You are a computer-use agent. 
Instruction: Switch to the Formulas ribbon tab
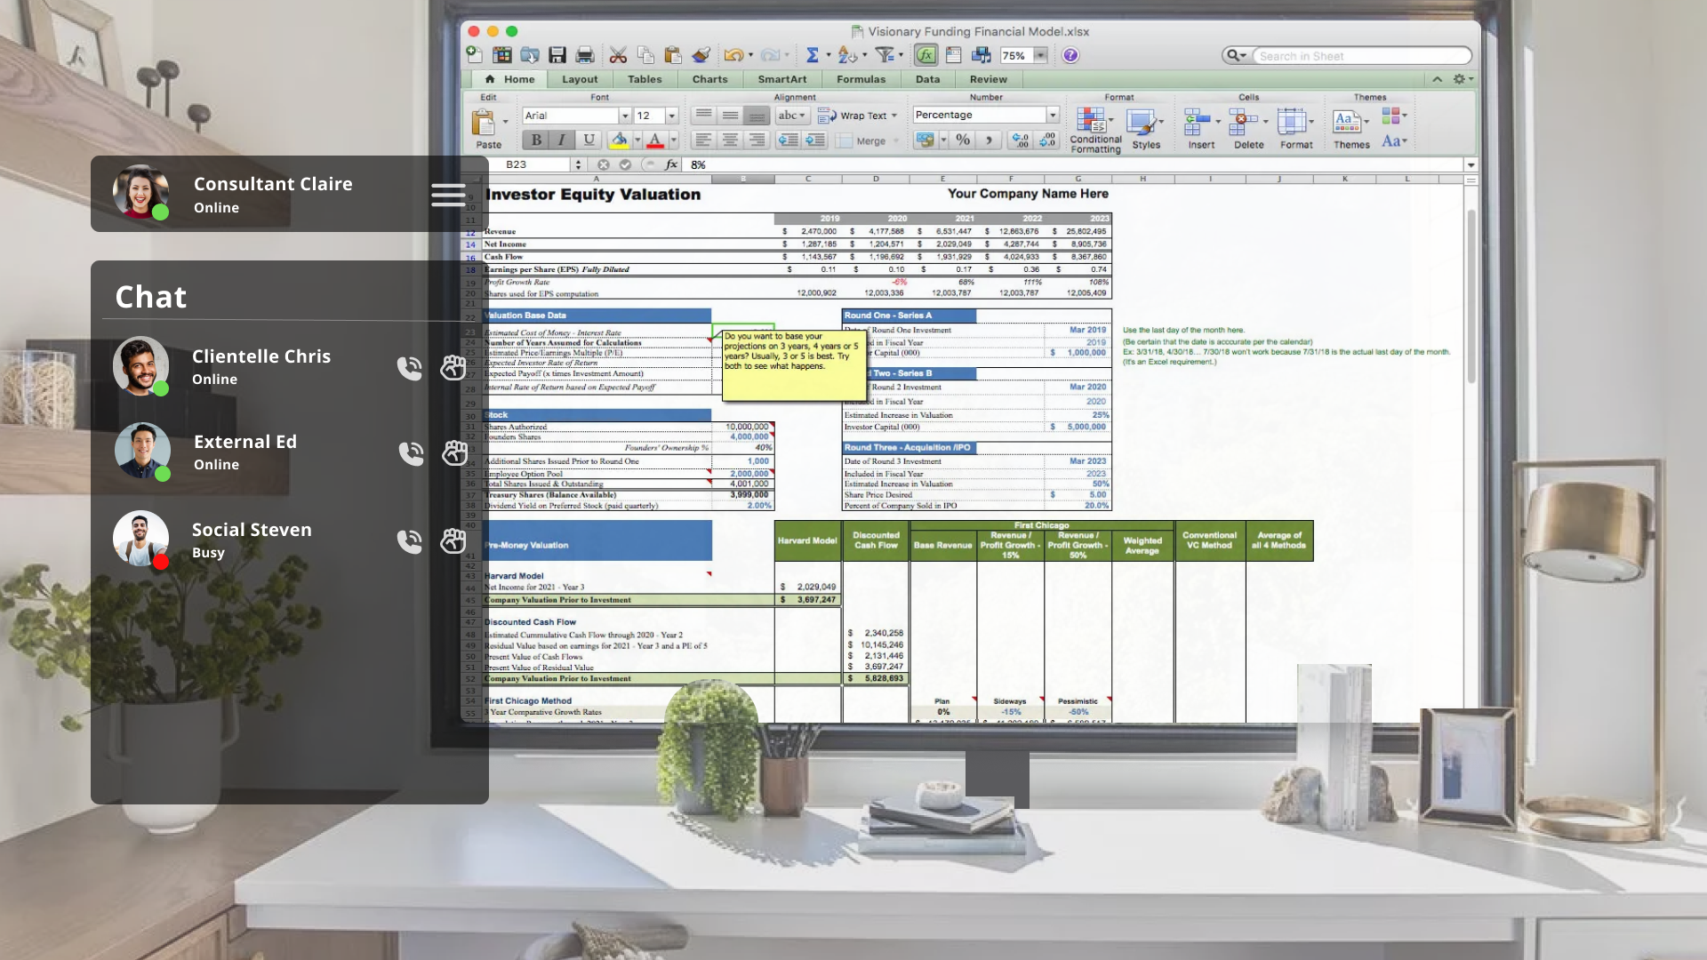click(x=860, y=79)
